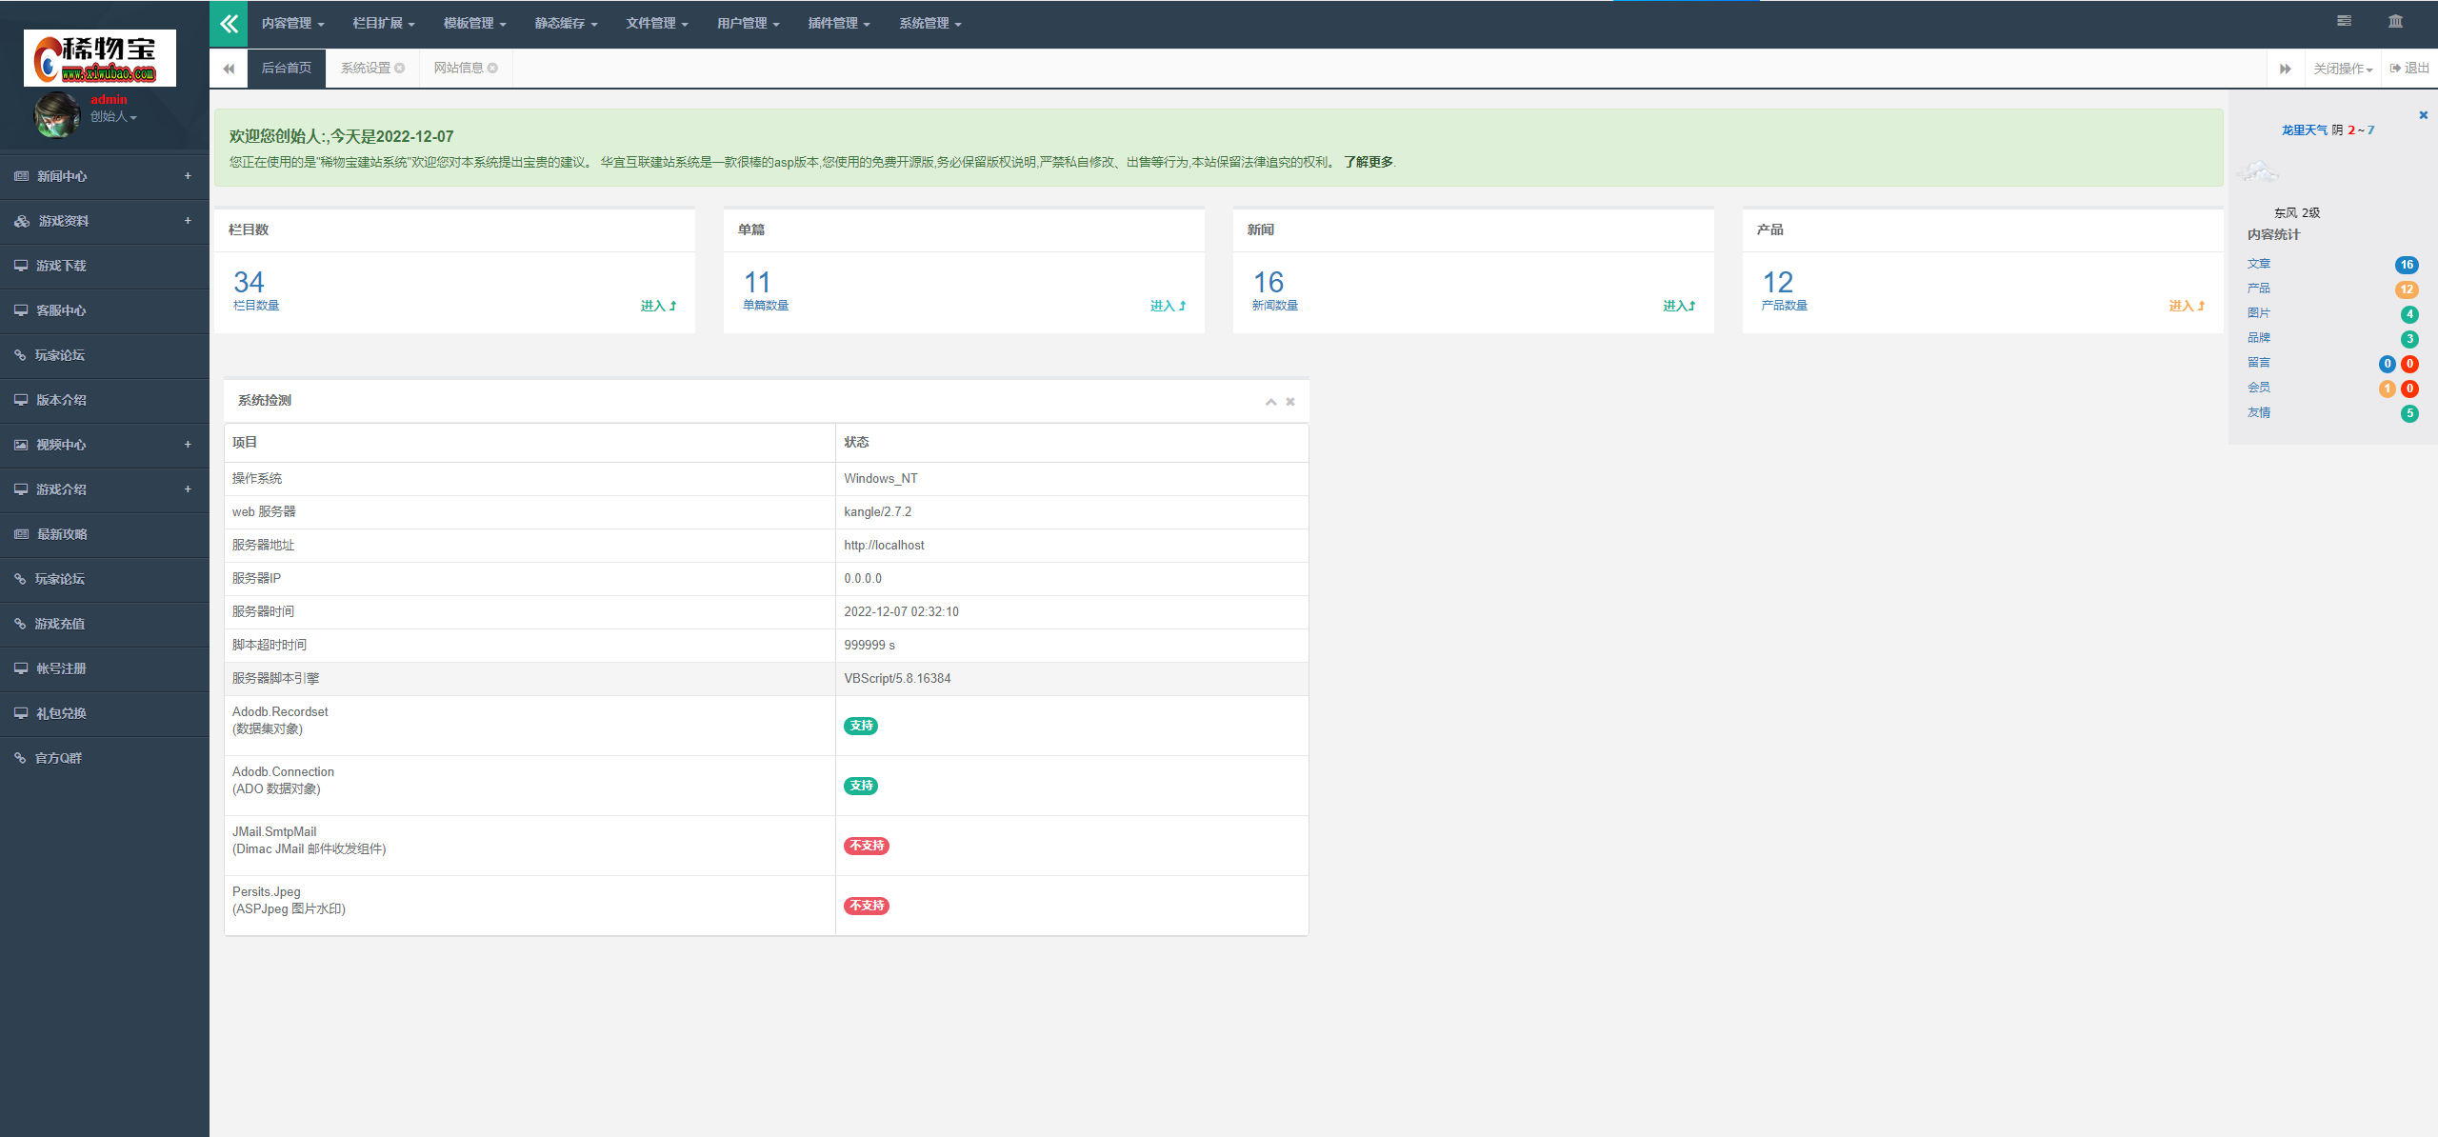2438x1137 pixels.
Task: Open 游戏下载 in sidebar
Action: click(105, 266)
